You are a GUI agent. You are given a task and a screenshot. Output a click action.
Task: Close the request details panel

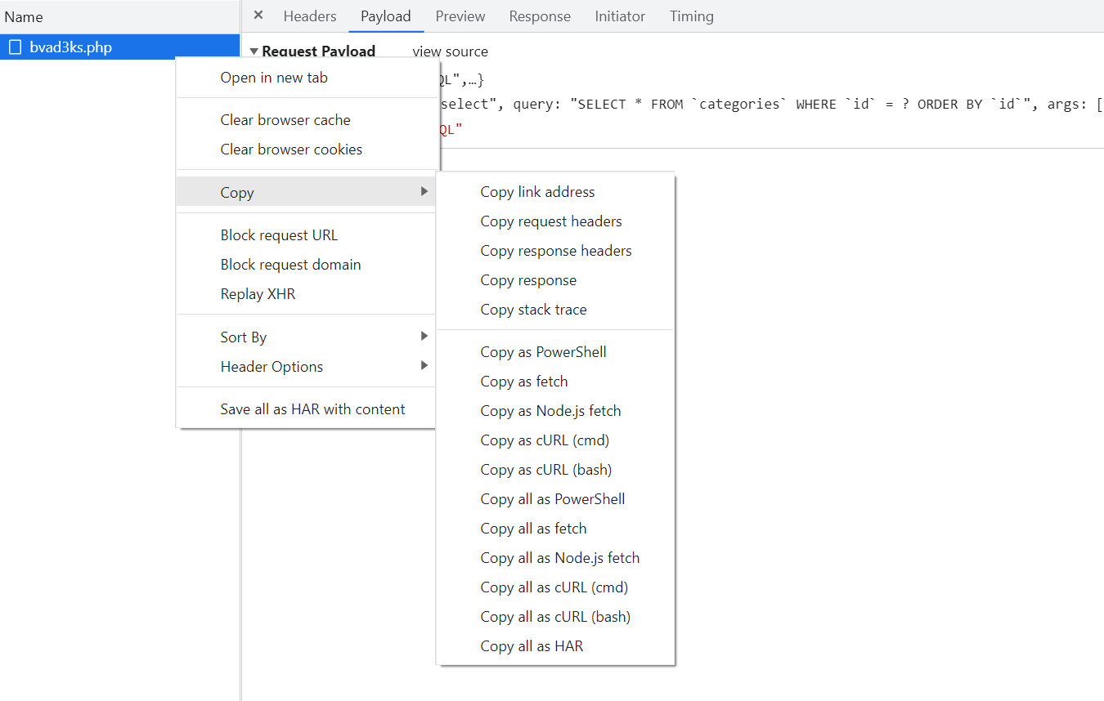258,16
